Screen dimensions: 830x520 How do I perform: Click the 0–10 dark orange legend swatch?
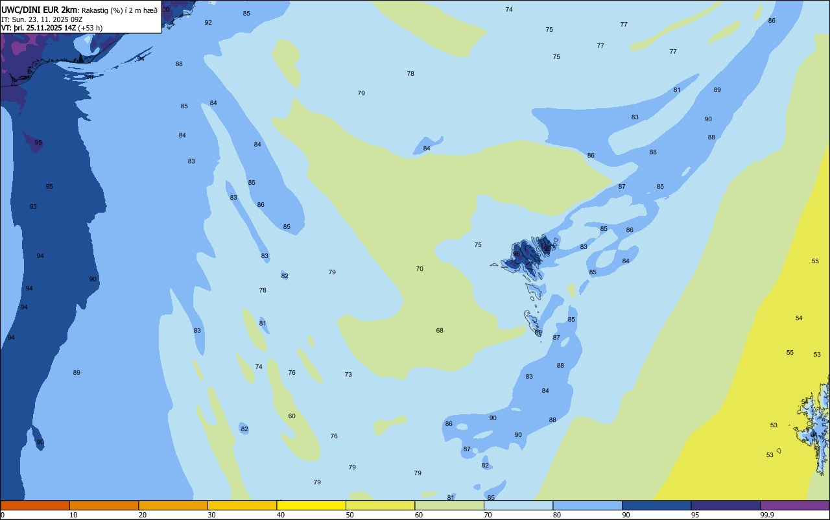click(x=35, y=505)
